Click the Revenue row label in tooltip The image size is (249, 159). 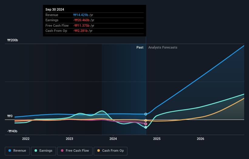click(52, 15)
